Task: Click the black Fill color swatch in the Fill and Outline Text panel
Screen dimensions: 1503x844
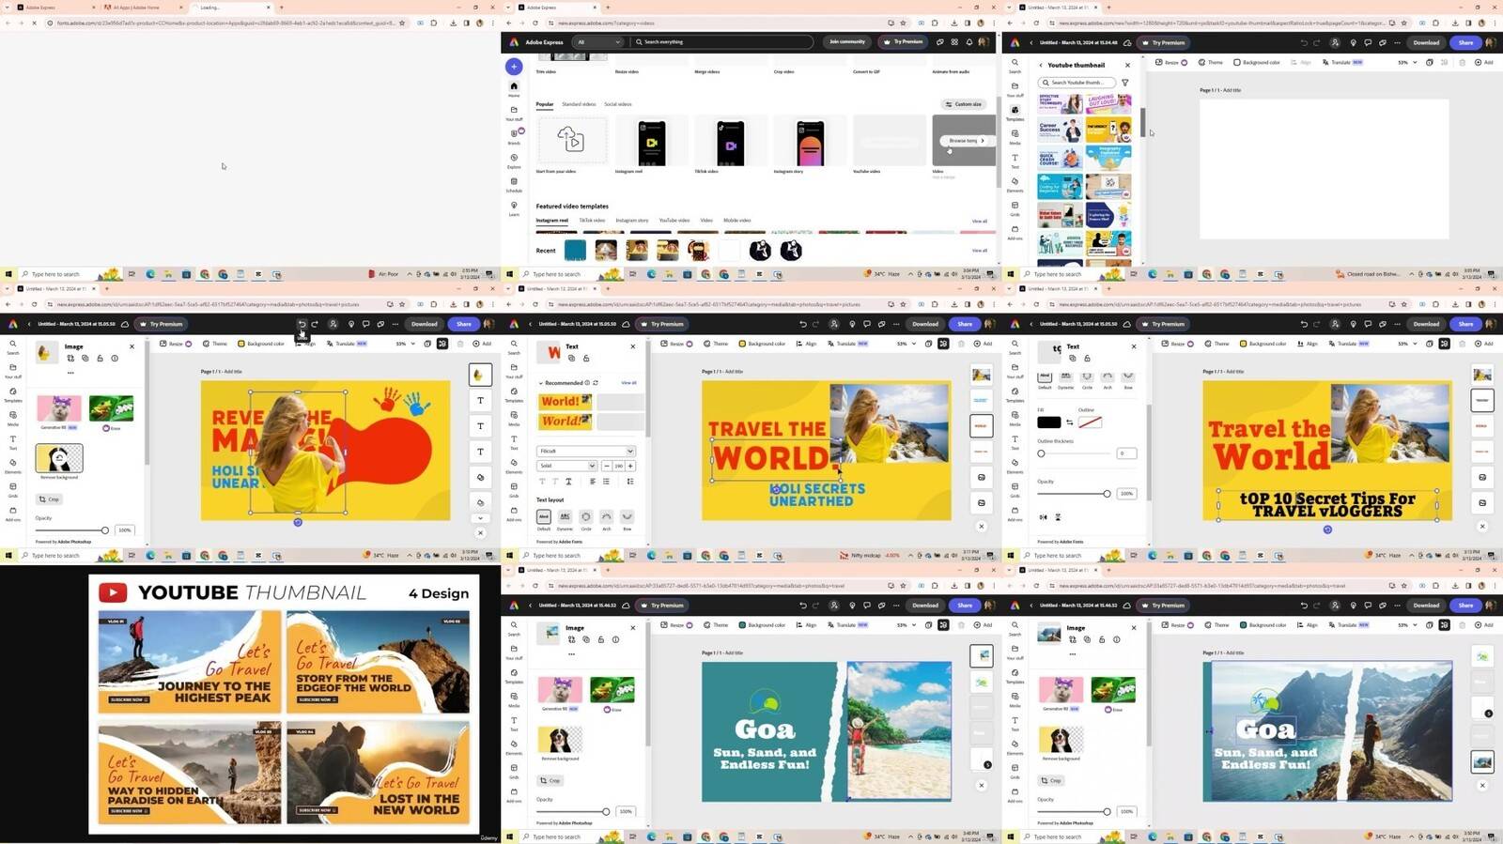Action: 1049,422
